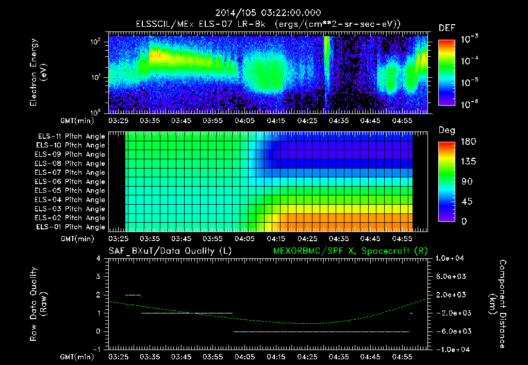
Task: Click 'GMT(min)' under the pitch angle panel
Action: [x=77, y=239]
